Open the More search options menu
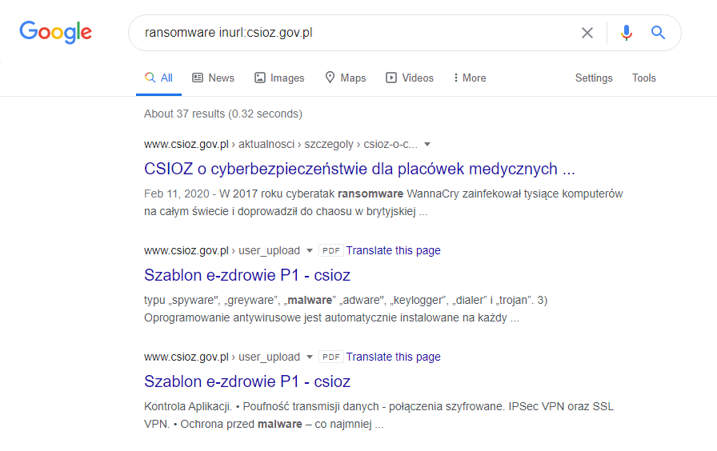 click(x=470, y=78)
